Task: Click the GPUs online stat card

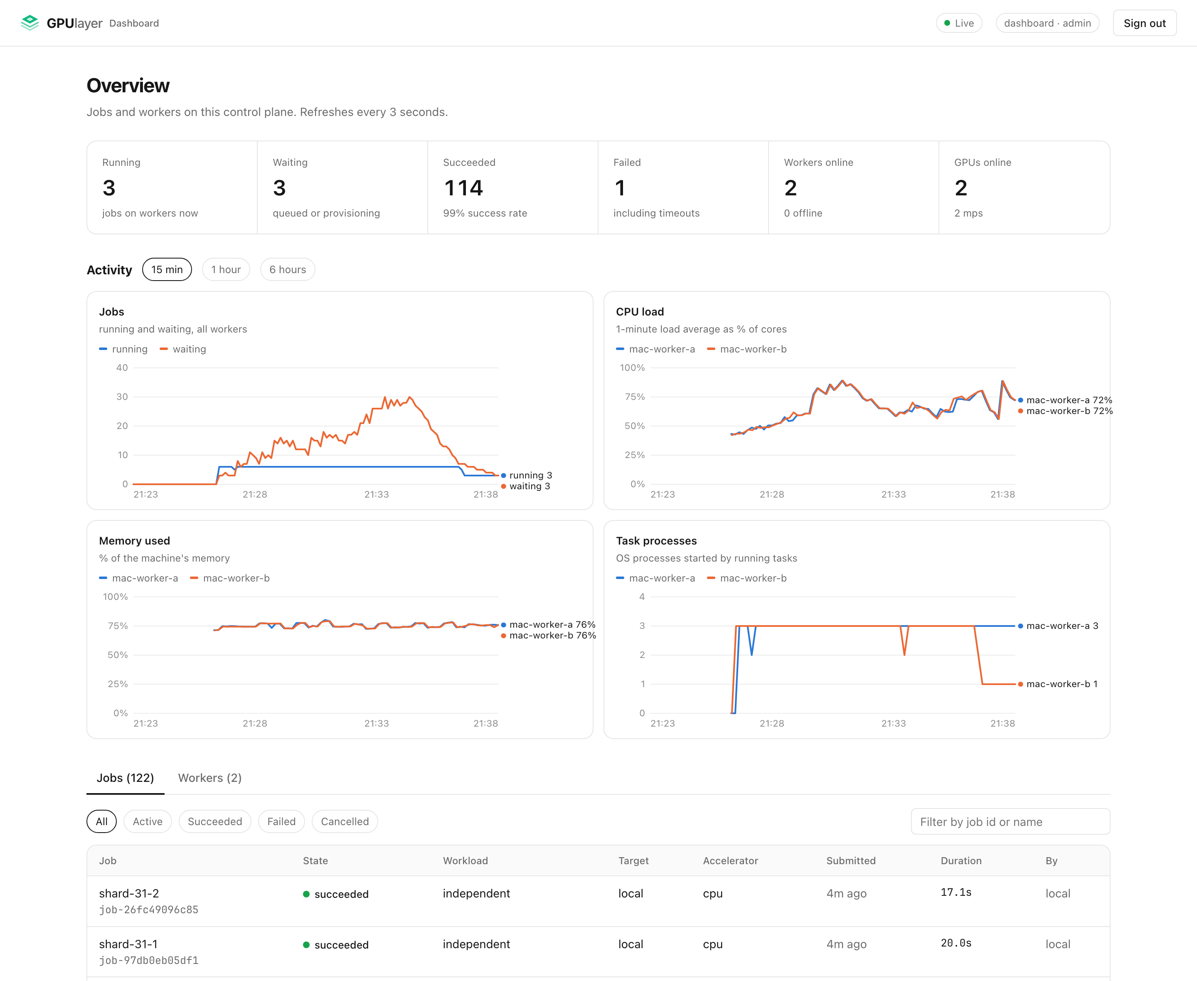Action: pos(1024,187)
